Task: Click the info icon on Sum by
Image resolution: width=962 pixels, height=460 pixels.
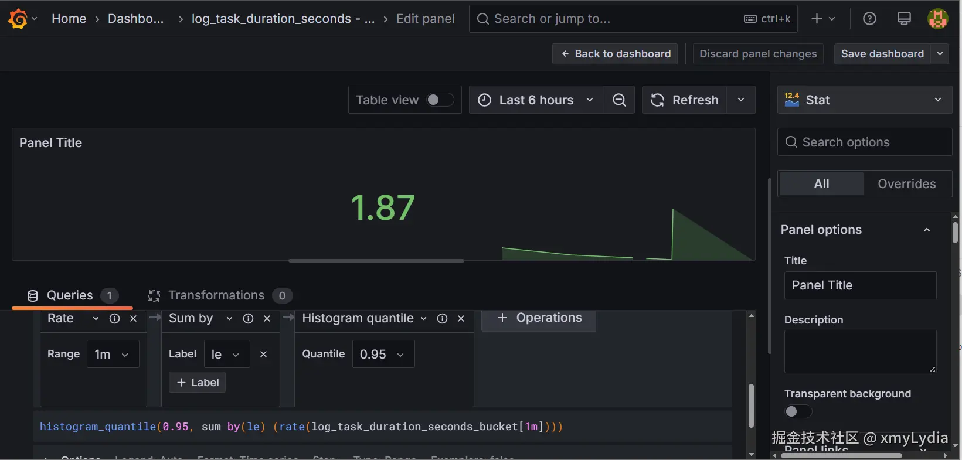Action: point(249,318)
